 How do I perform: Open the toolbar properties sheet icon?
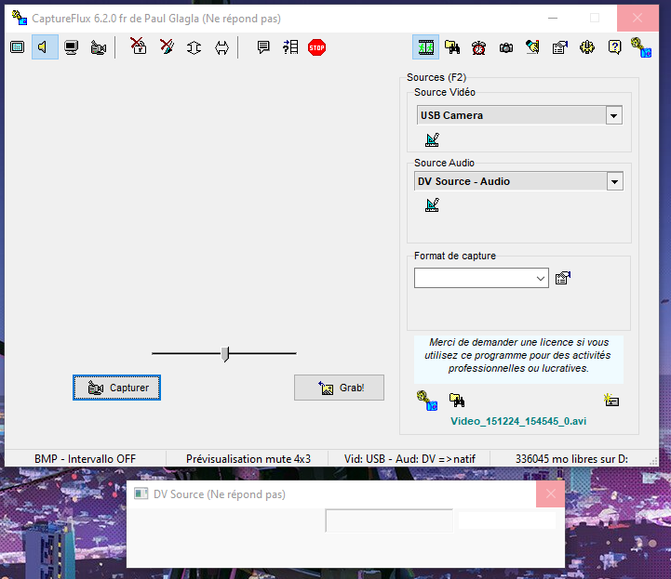pyautogui.click(x=560, y=47)
